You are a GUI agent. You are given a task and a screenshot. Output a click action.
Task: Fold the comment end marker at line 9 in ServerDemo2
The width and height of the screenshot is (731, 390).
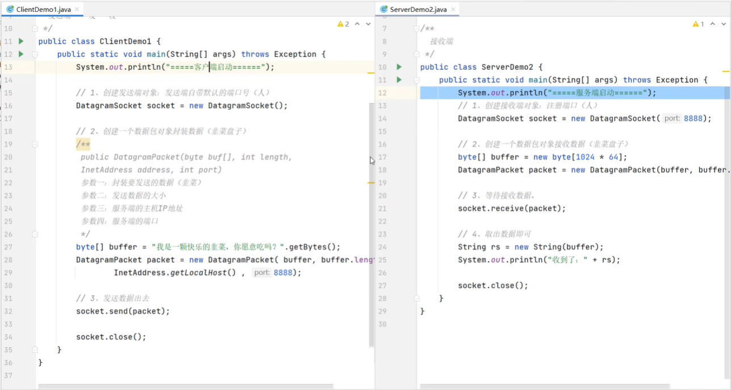pyautogui.click(x=416, y=54)
